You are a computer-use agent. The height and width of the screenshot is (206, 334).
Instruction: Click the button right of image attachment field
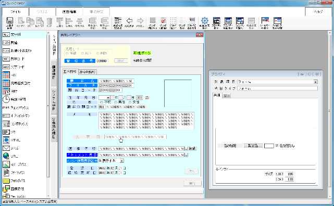pyautogui.click(x=192, y=149)
